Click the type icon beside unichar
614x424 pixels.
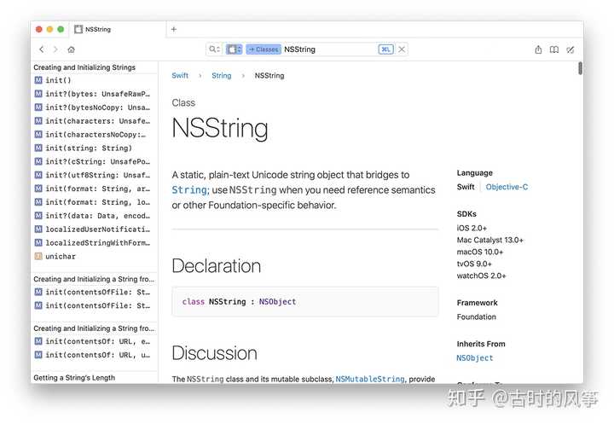38,256
